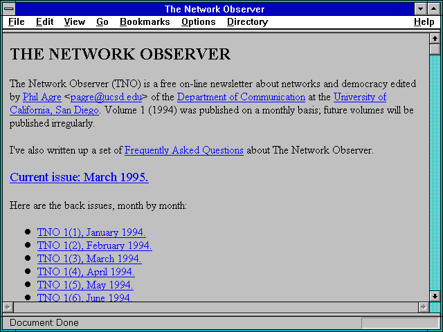This screenshot has height=332, width=443.
Task: Open TNO 1(1), January 1994 link
Action: (x=91, y=232)
